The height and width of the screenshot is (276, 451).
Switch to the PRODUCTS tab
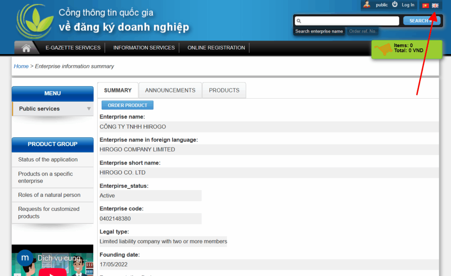point(224,90)
